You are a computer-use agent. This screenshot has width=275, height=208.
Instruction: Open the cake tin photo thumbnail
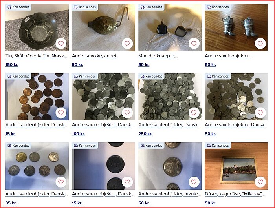tap(236, 166)
